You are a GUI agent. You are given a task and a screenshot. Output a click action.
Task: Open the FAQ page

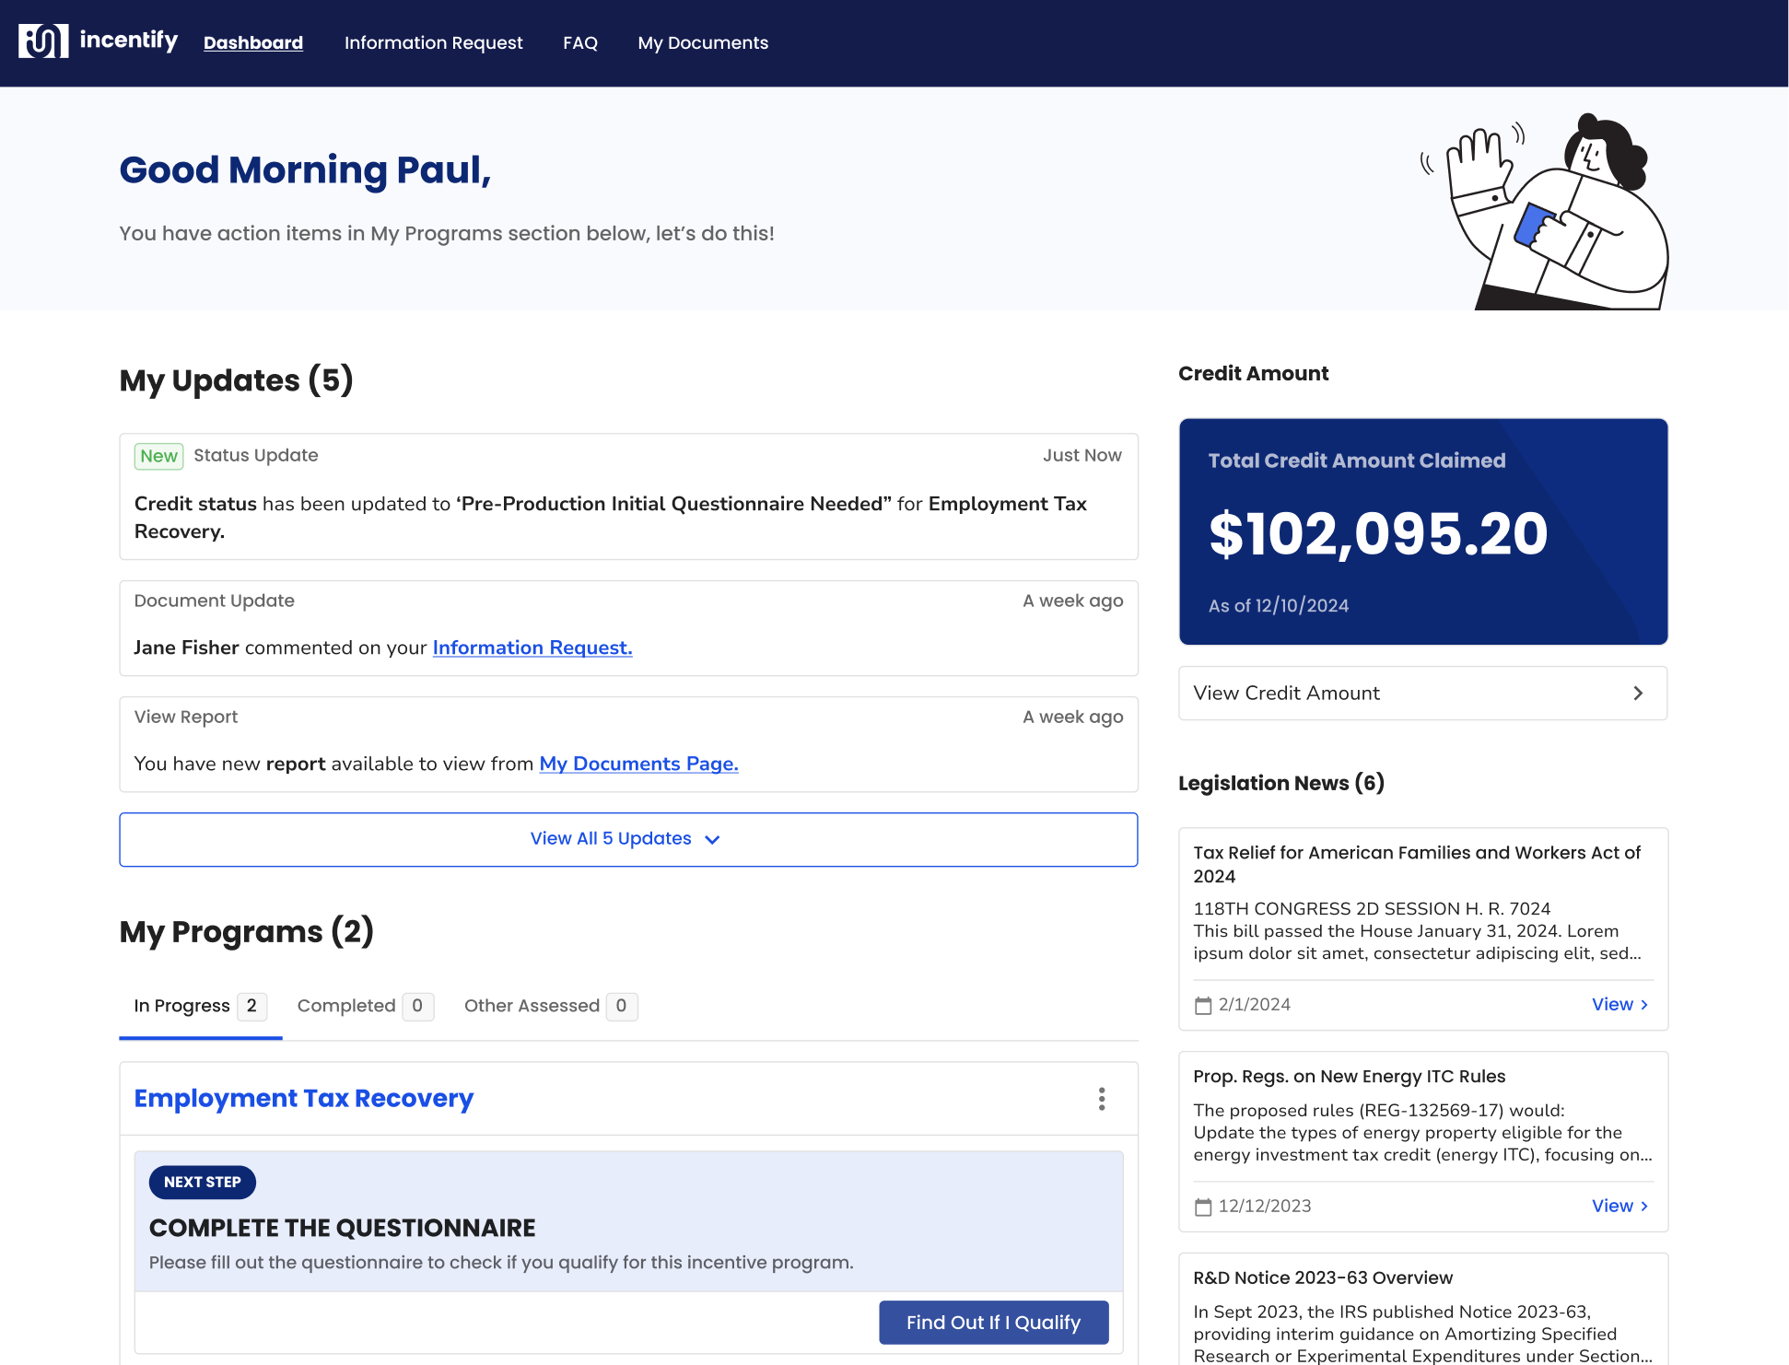[x=580, y=42]
